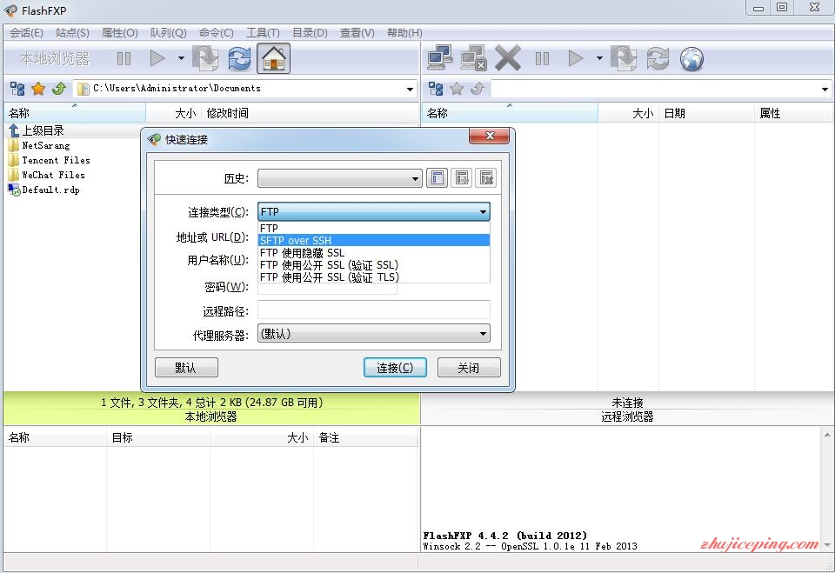Click the globe icon in remote toolbar
This screenshot has height=573, width=835.
[691, 58]
